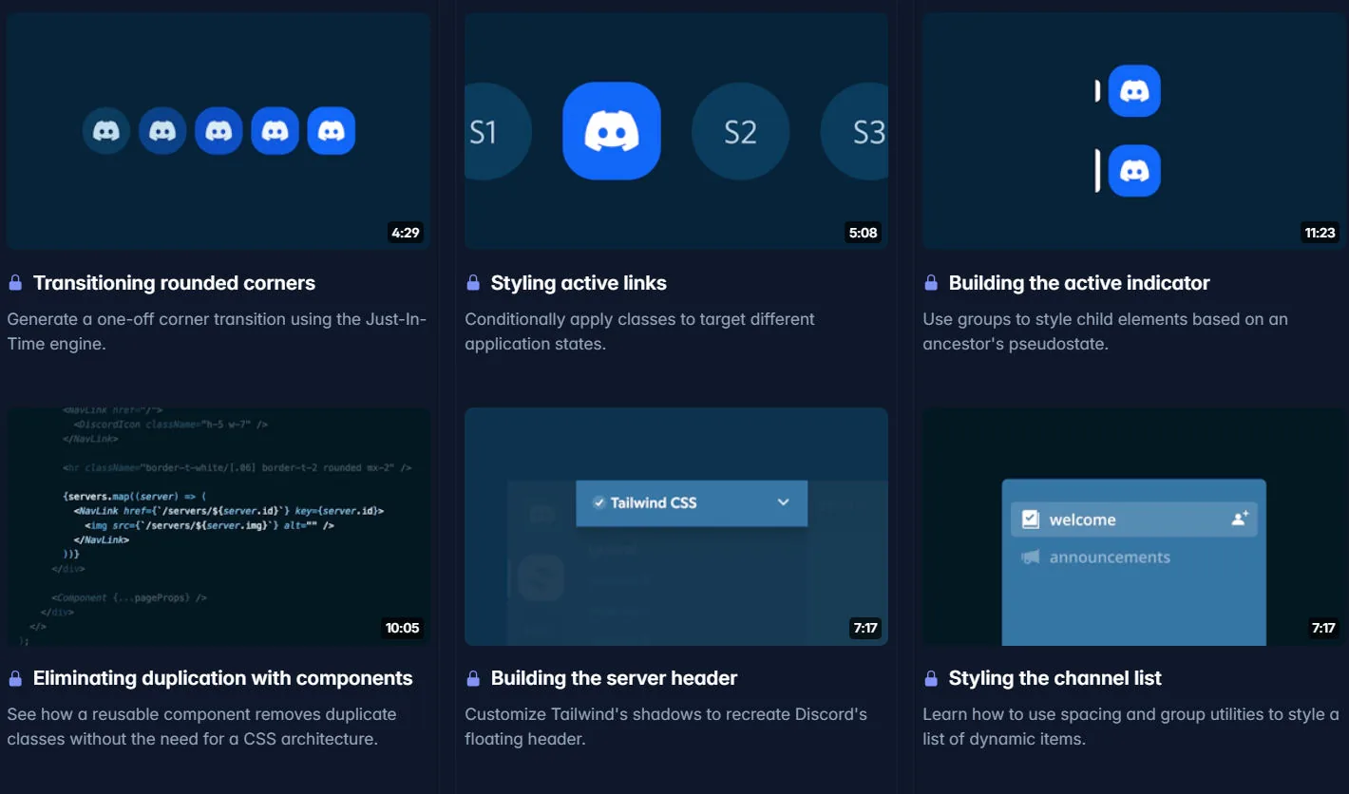Go to the "Styling active links" lesson title

click(579, 283)
